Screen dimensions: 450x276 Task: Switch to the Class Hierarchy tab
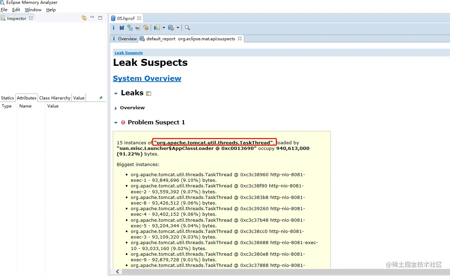pyautogui.click(x=55, y=98)
